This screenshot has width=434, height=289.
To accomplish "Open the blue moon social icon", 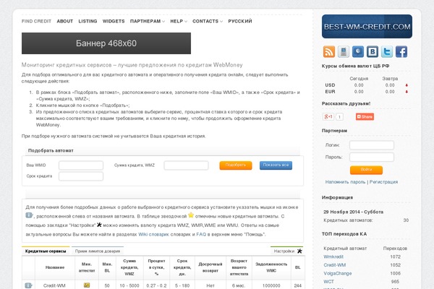I will click(x=358, y=52).
